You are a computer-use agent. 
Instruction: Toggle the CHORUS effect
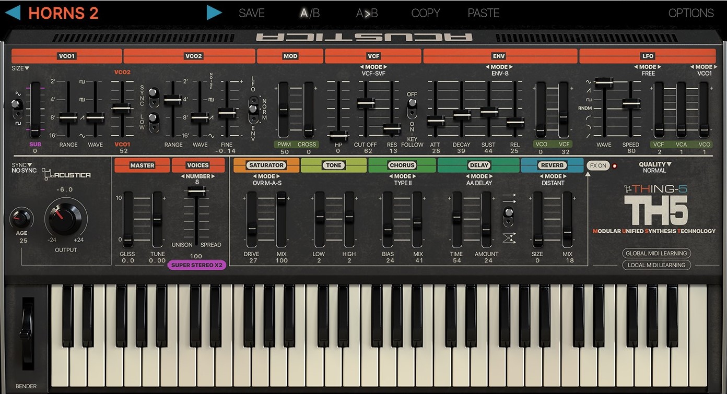[x=402, y=165]
